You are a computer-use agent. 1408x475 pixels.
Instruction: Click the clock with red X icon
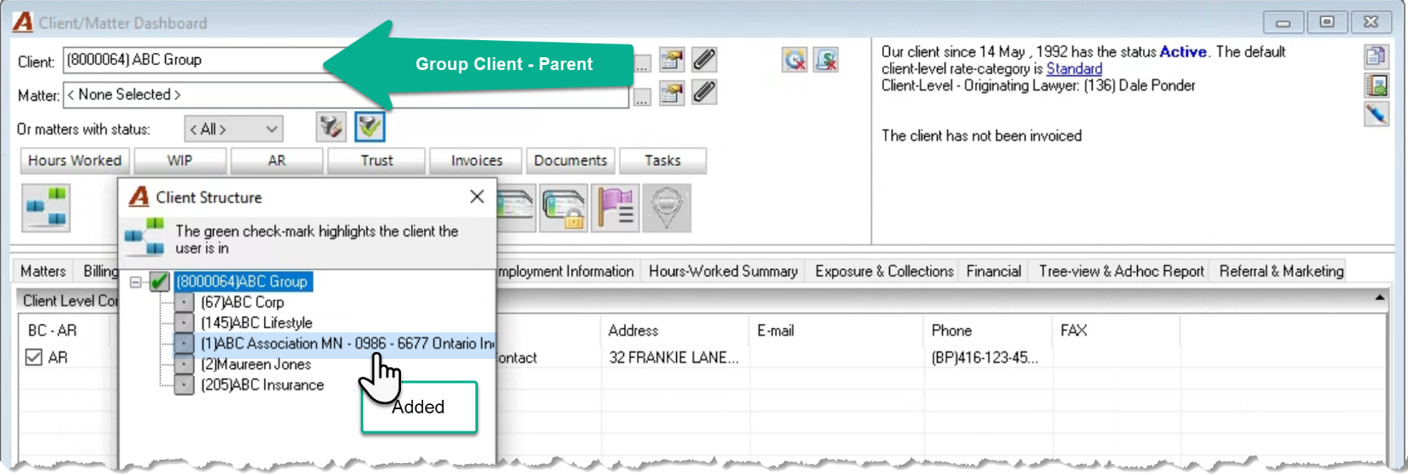pos(794,60)
